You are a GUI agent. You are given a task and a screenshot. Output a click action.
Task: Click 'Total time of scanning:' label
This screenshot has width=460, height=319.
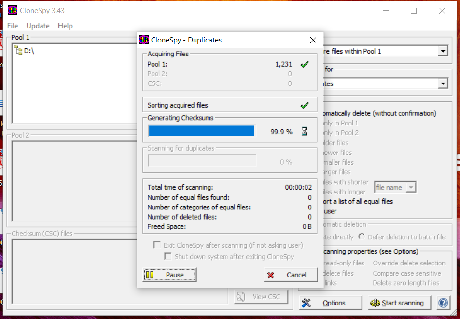pyautogui.click(x=180, y=187)
